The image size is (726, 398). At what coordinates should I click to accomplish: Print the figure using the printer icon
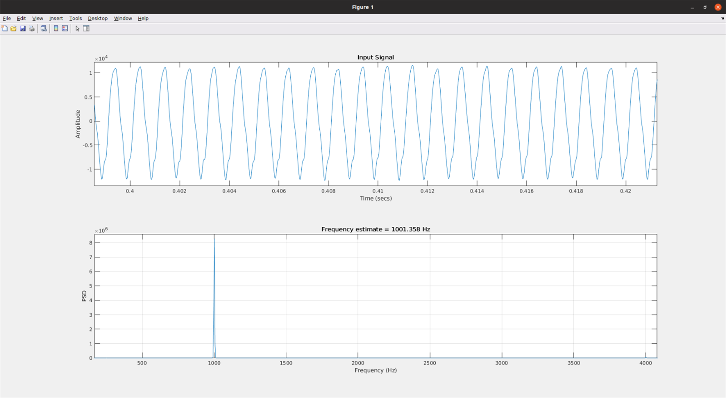point(32,29)
